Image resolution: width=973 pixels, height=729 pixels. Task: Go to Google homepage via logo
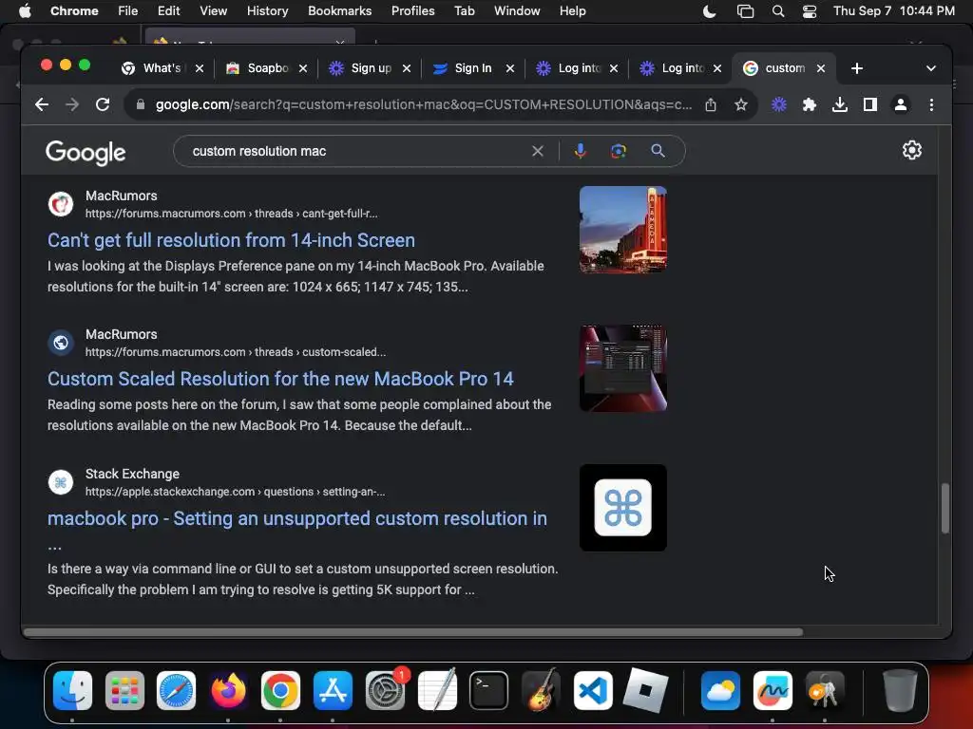click(x=86, y=152)
